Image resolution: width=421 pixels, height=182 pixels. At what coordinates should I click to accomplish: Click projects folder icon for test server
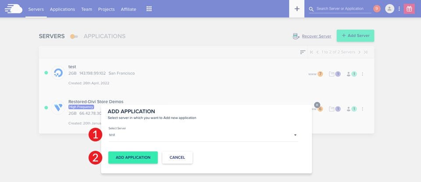coord(335,74)
